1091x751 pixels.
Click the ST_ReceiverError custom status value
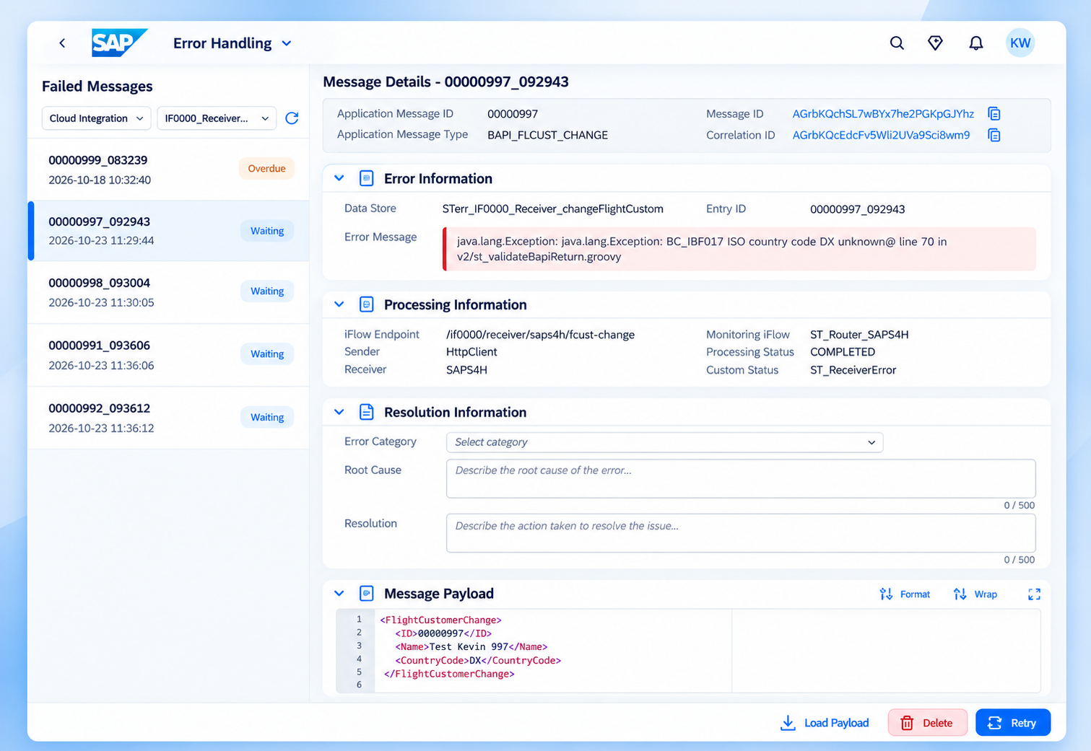(x=853, y=370)
